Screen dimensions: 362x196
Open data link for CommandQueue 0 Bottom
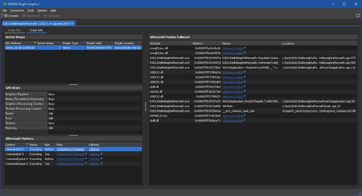(70, 159)
